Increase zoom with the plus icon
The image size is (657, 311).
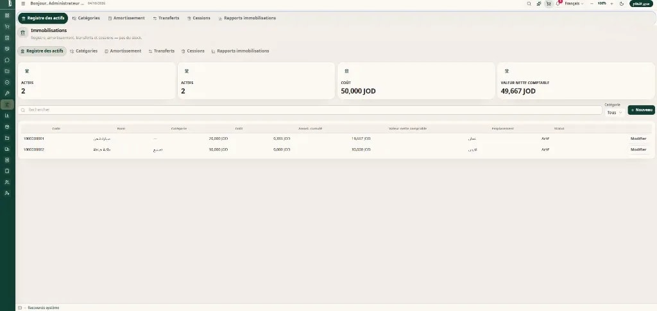coord(611,3)
